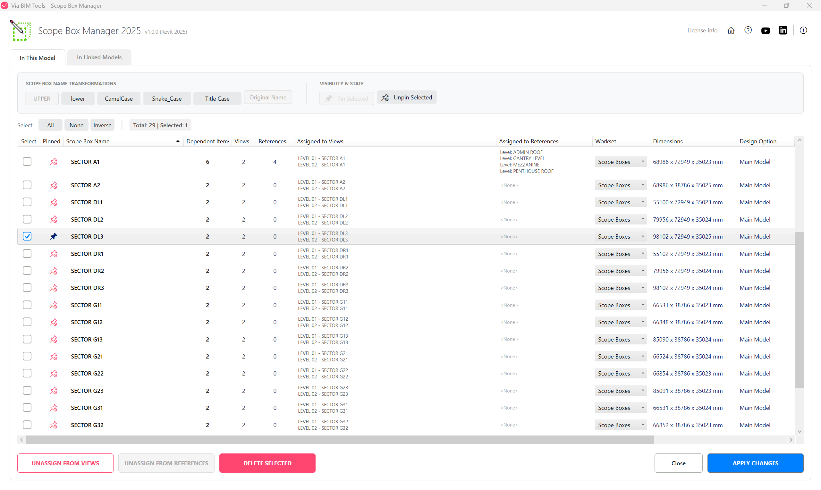Screen dimensions: 821x490
Task: Check the SECTOR DR1 select checkbox
Action: tap(27, 254)
